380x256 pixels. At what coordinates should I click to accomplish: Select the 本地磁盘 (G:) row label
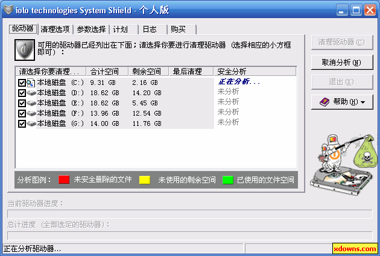point(60,123)
